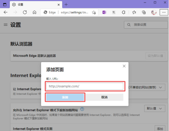
Task: Open Settings and more ellipsis menu
Action: tap(164, 12)
